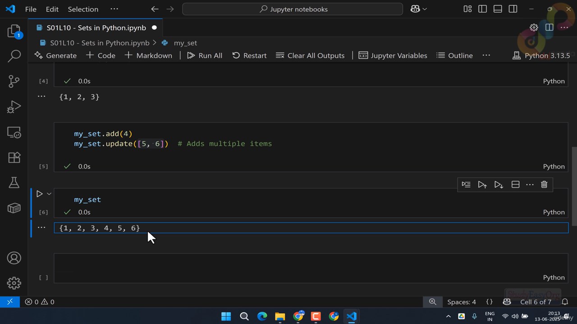Open the Search view in activity bar
Image resolution: width=577 pixels, height=324 pixels.
click(14, 56)
